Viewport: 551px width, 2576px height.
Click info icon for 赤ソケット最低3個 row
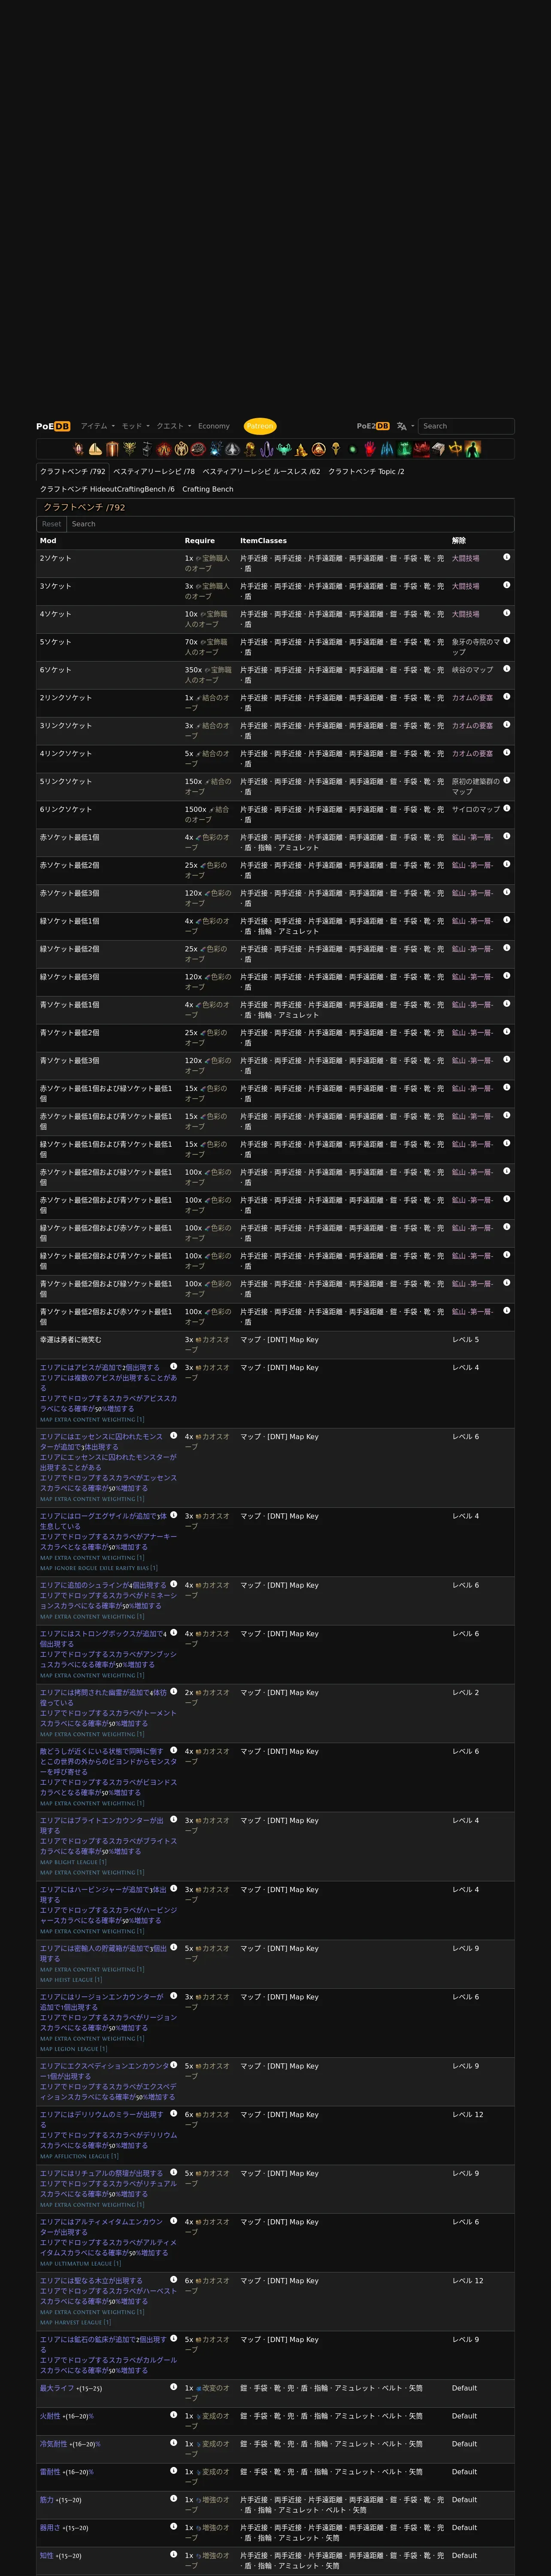pyautogui.click(x=507, y=892)
